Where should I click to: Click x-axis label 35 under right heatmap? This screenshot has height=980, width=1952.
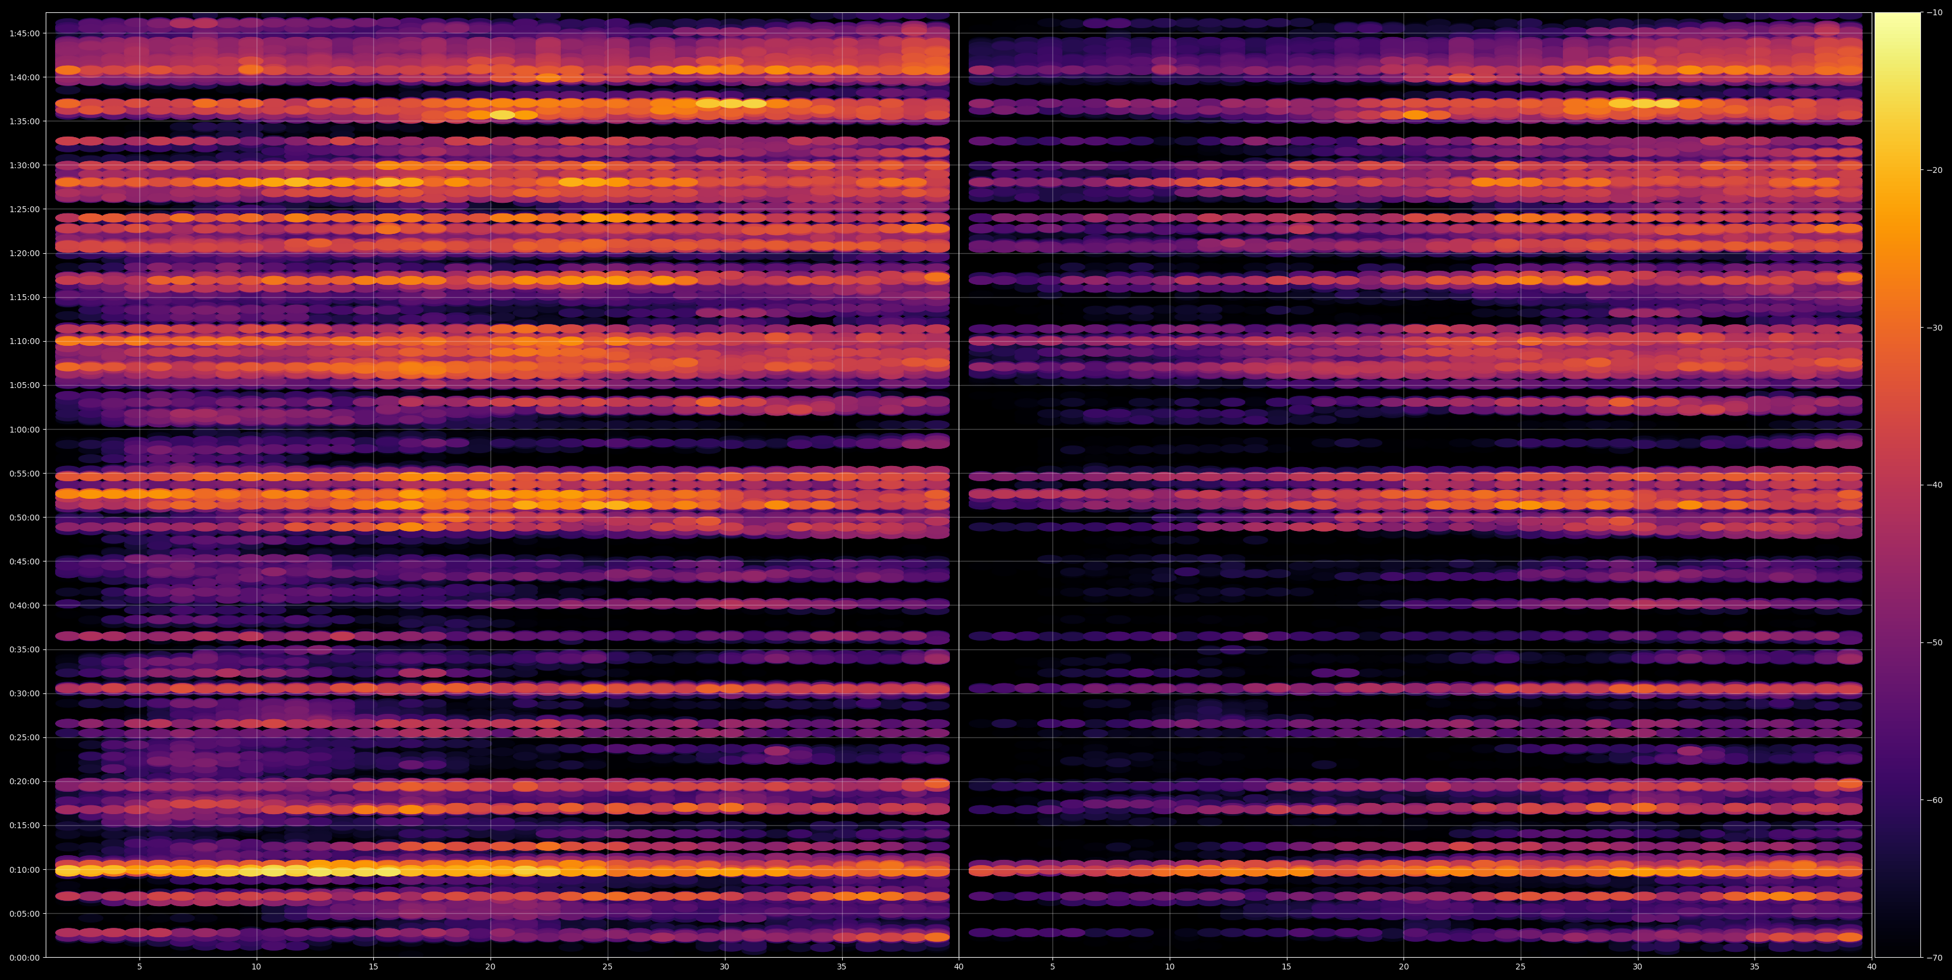[x=1755, y=967]
